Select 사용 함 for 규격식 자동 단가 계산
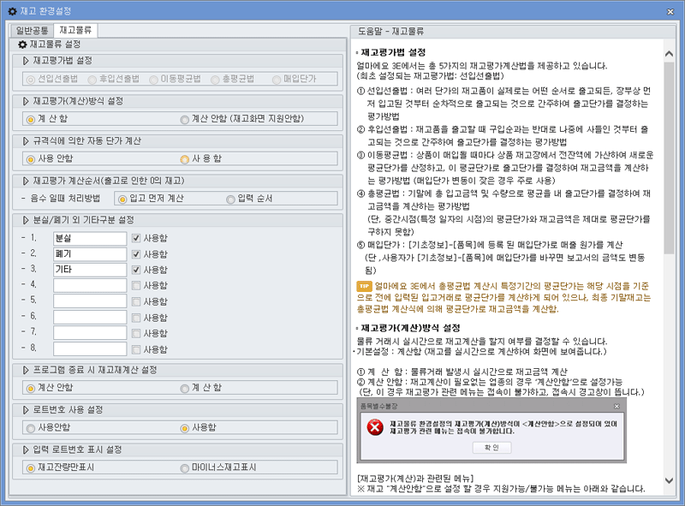 click(x=184, y=158)
